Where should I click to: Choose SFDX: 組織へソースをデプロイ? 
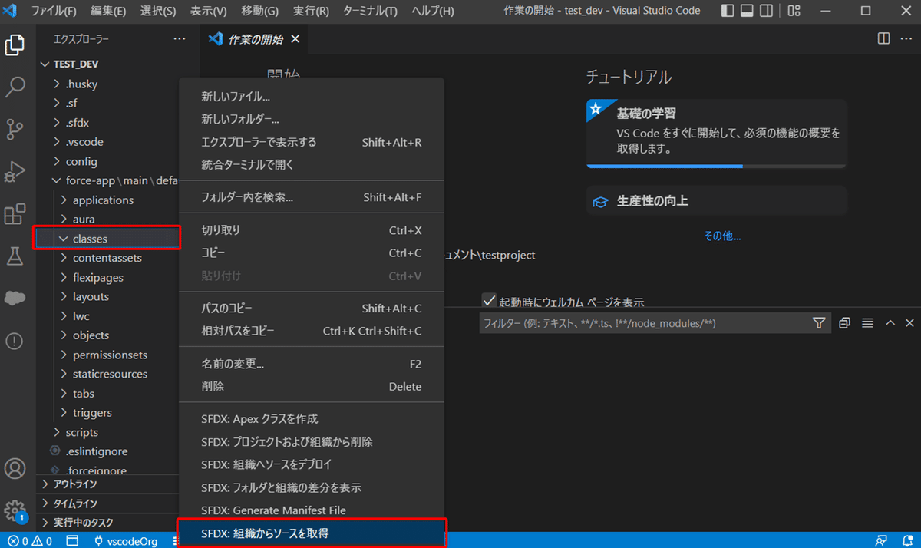pos(312,464)
